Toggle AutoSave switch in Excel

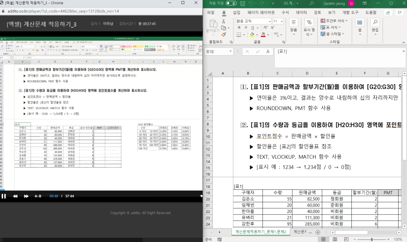click(231, 3)
